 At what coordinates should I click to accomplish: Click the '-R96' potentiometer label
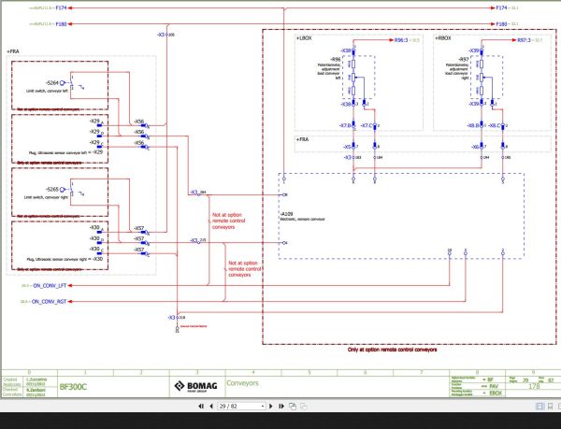point(335,59)
